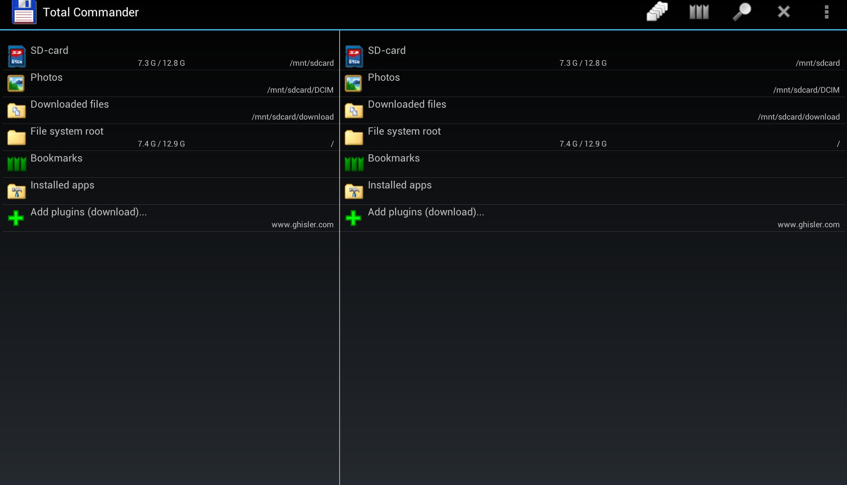Click the 7.4 G / 12.9 G size in the left panel
This screenshot has height=485, width=847.
click(161, 144)
